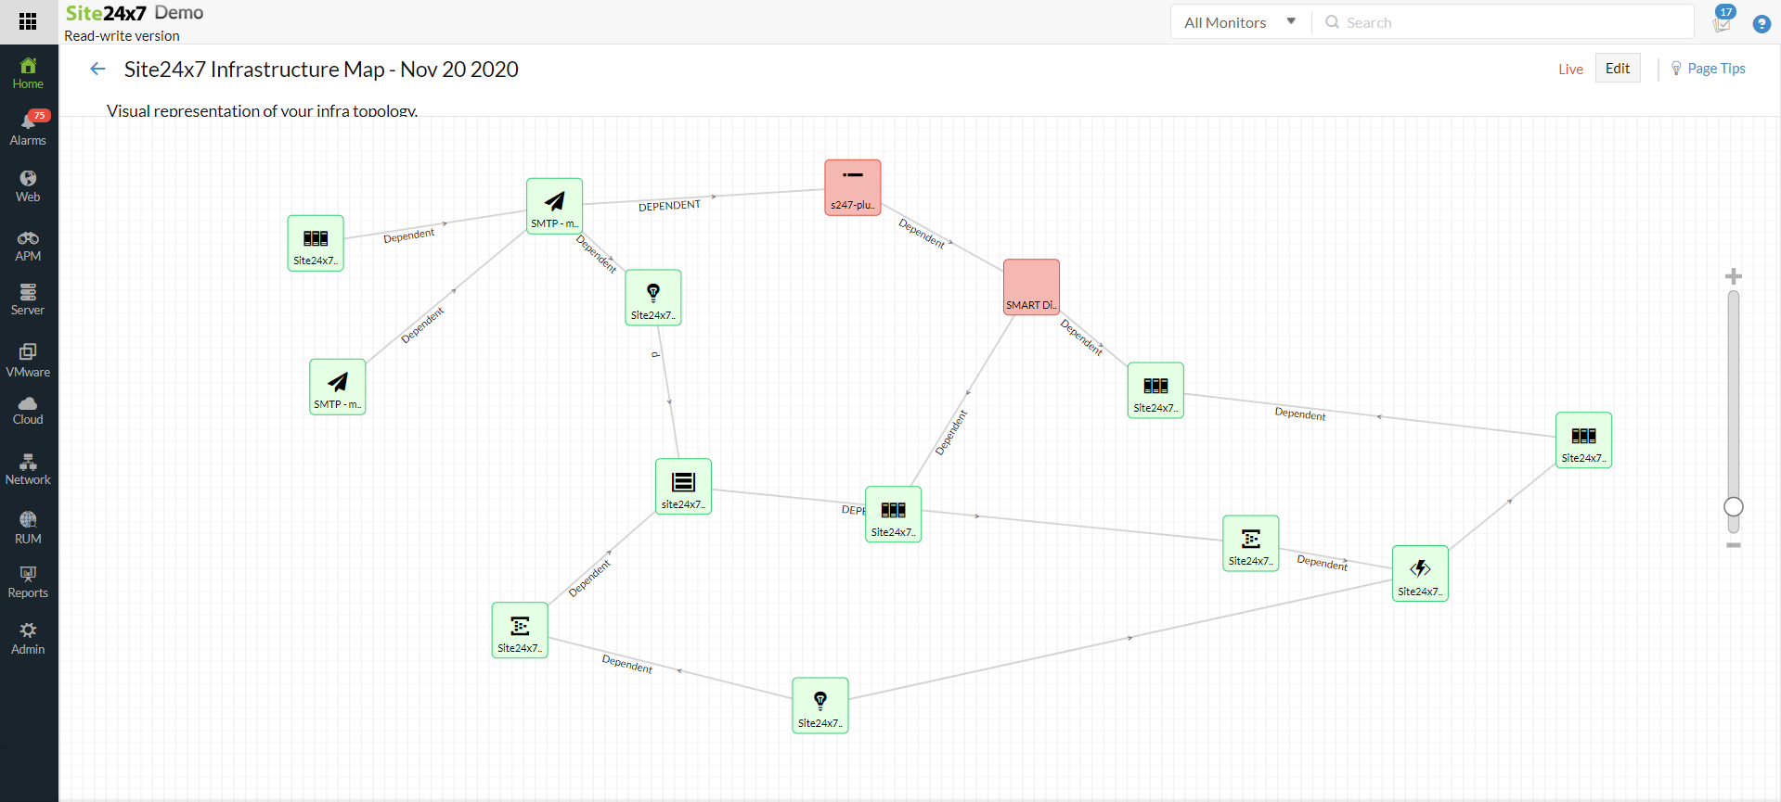1781x802 pixels.
Task: Zoom out with the minus button
Action: point(1733,545)
